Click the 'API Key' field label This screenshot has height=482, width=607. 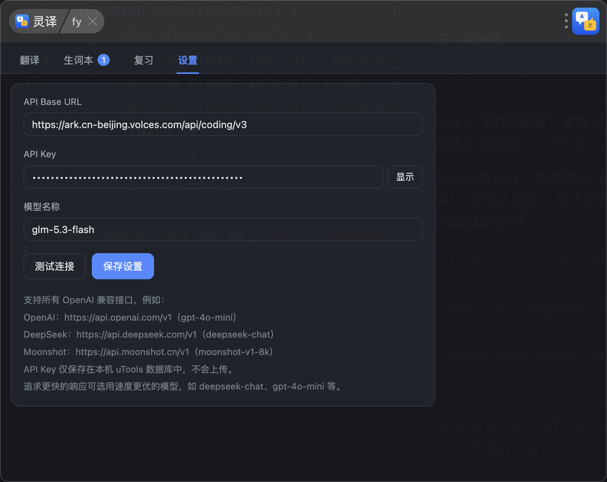[40, 154]
